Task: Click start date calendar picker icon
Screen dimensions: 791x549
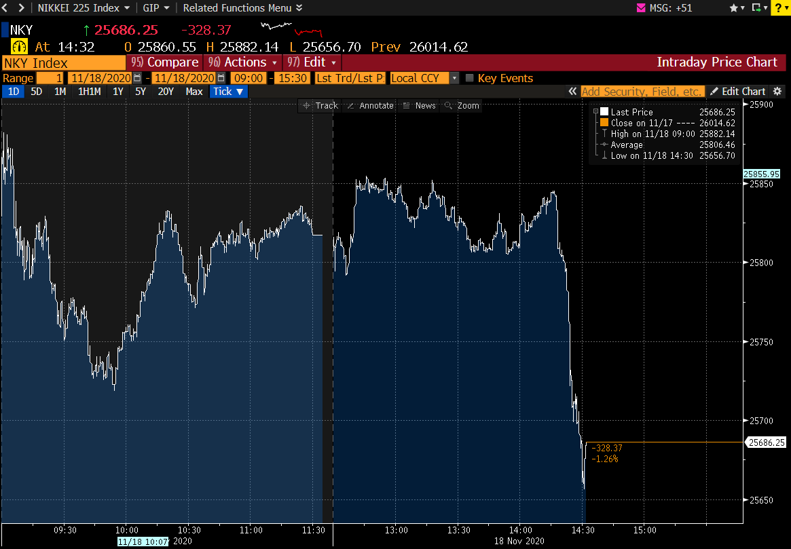Action: 137,78
